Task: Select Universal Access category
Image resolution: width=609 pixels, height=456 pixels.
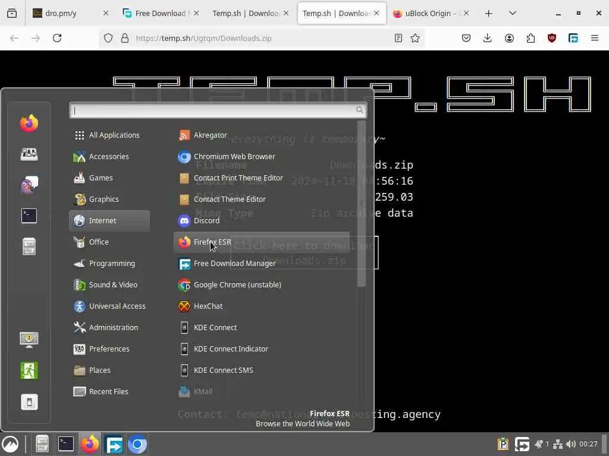Action: pos(109,306)
